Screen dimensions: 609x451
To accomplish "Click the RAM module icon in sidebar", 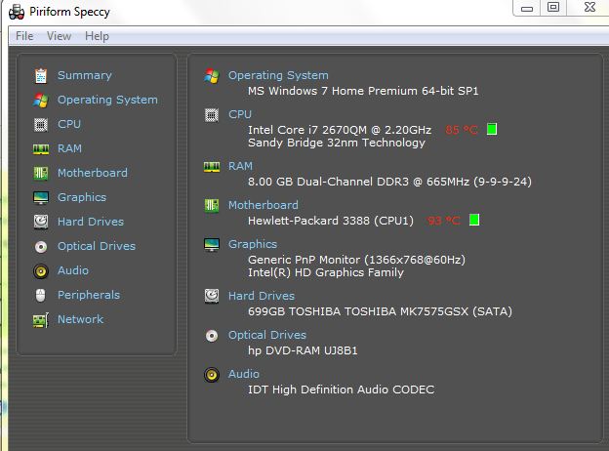I will click(40, 148).
